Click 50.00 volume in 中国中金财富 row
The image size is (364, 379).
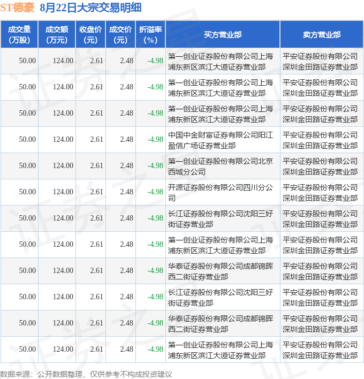(27, 140)
